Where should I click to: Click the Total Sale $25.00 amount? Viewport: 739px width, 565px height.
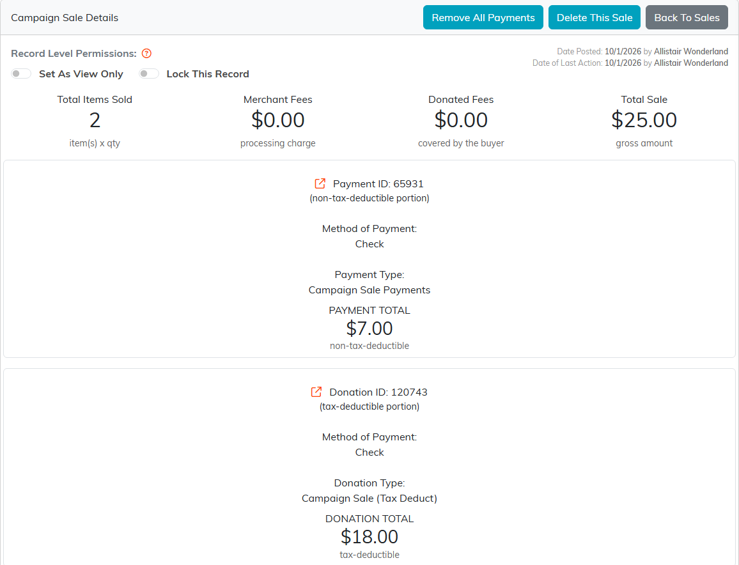(644, 120)
